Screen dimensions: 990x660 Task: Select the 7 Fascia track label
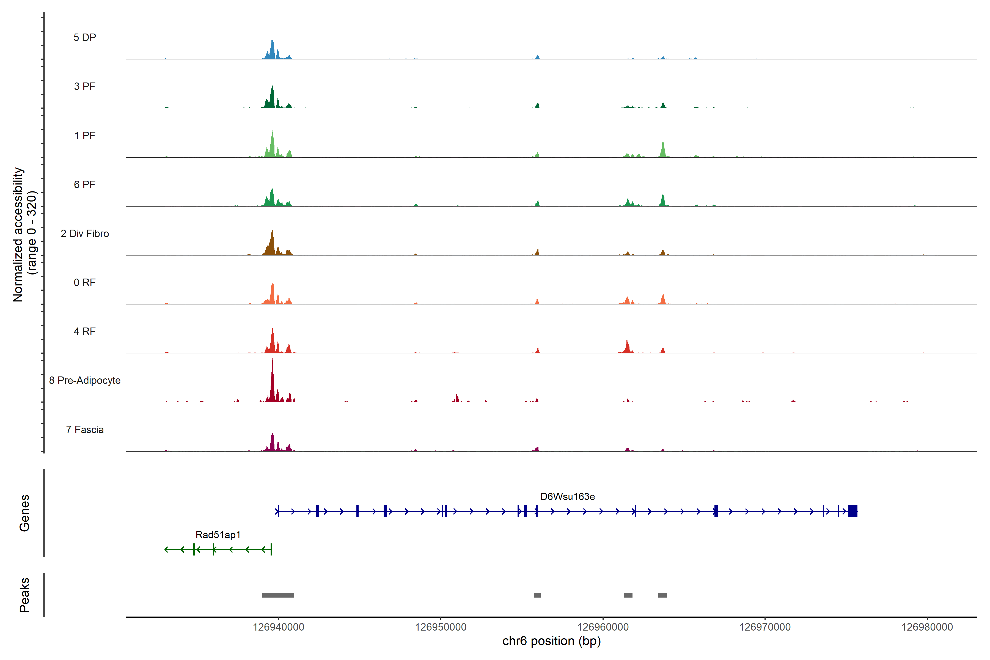[85, 429]
